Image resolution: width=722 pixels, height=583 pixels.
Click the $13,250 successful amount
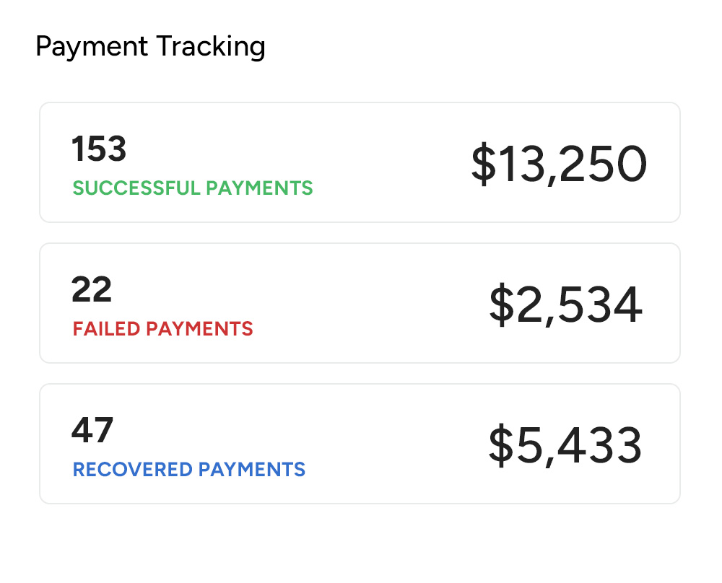(559, 164)
